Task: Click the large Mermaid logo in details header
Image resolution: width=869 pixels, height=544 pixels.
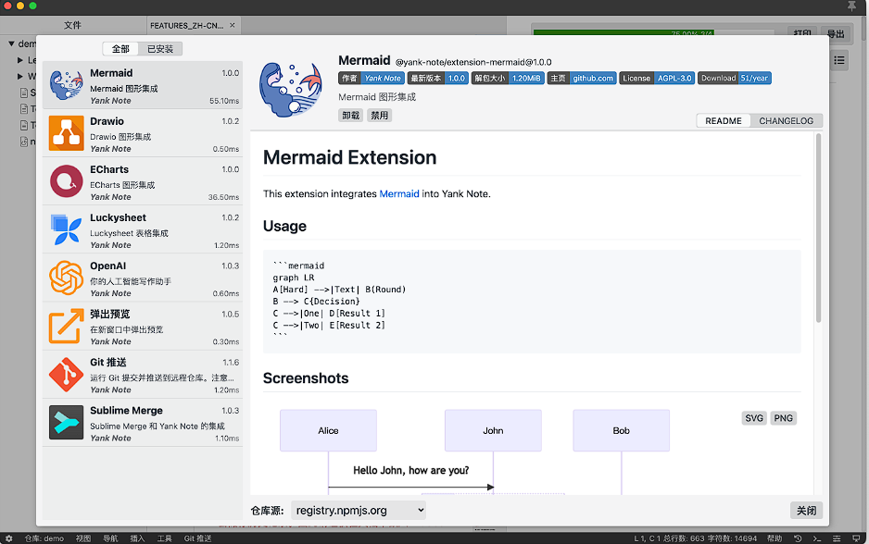Action: [291, 89]
